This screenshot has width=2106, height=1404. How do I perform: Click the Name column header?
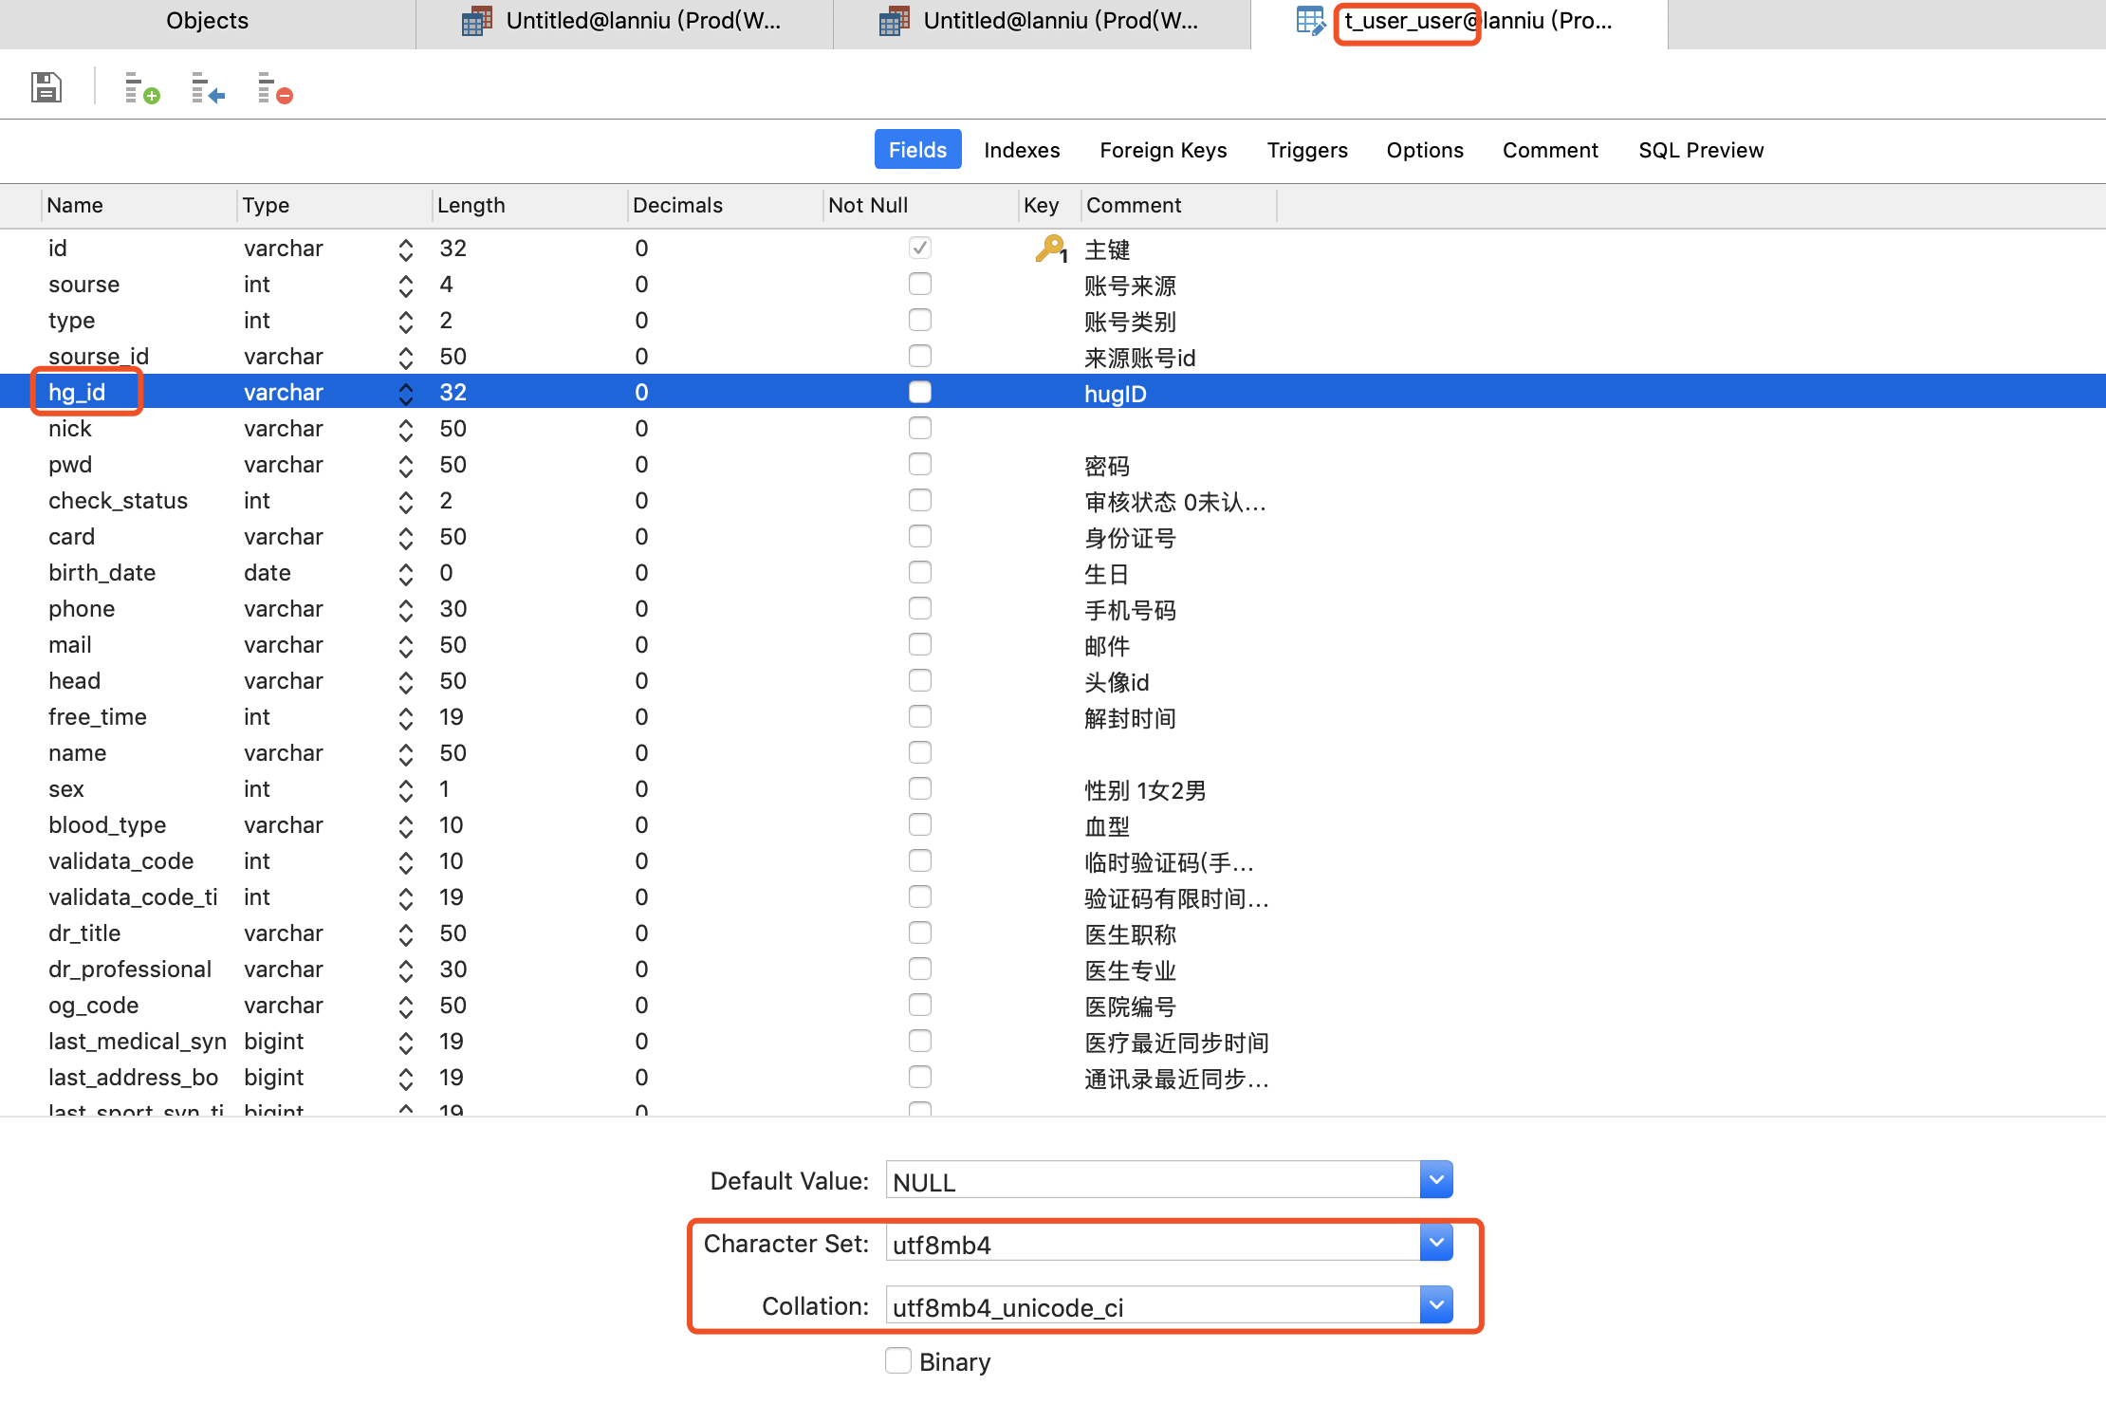click(139, 205)
